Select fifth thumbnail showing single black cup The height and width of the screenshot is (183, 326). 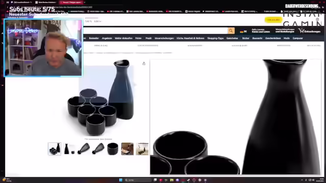tap(113, 149)
